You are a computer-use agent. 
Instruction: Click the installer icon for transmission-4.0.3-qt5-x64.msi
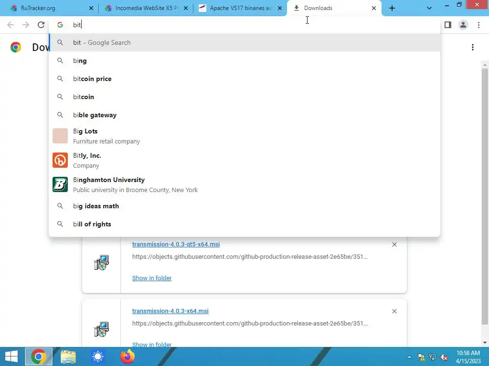click(x=101, y=263)
